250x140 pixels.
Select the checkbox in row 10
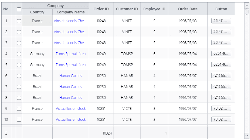point(19,120)
